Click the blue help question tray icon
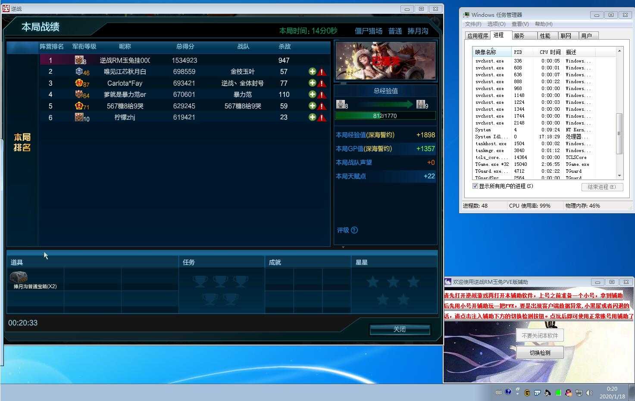The width and height of the screenshot is (635, 401). pyautogui.click(x=508, y=392)
